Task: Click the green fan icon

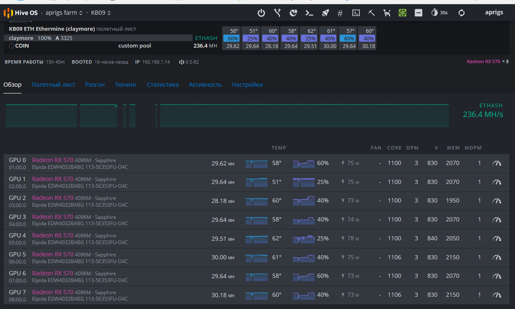Action: pos(402,13)
